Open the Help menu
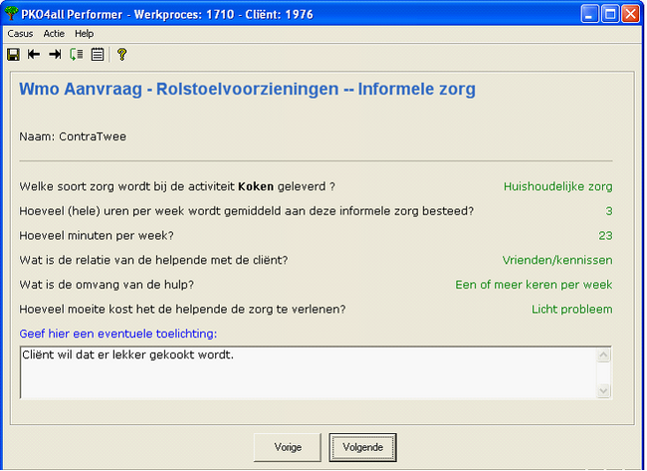 tap(85, 33)
